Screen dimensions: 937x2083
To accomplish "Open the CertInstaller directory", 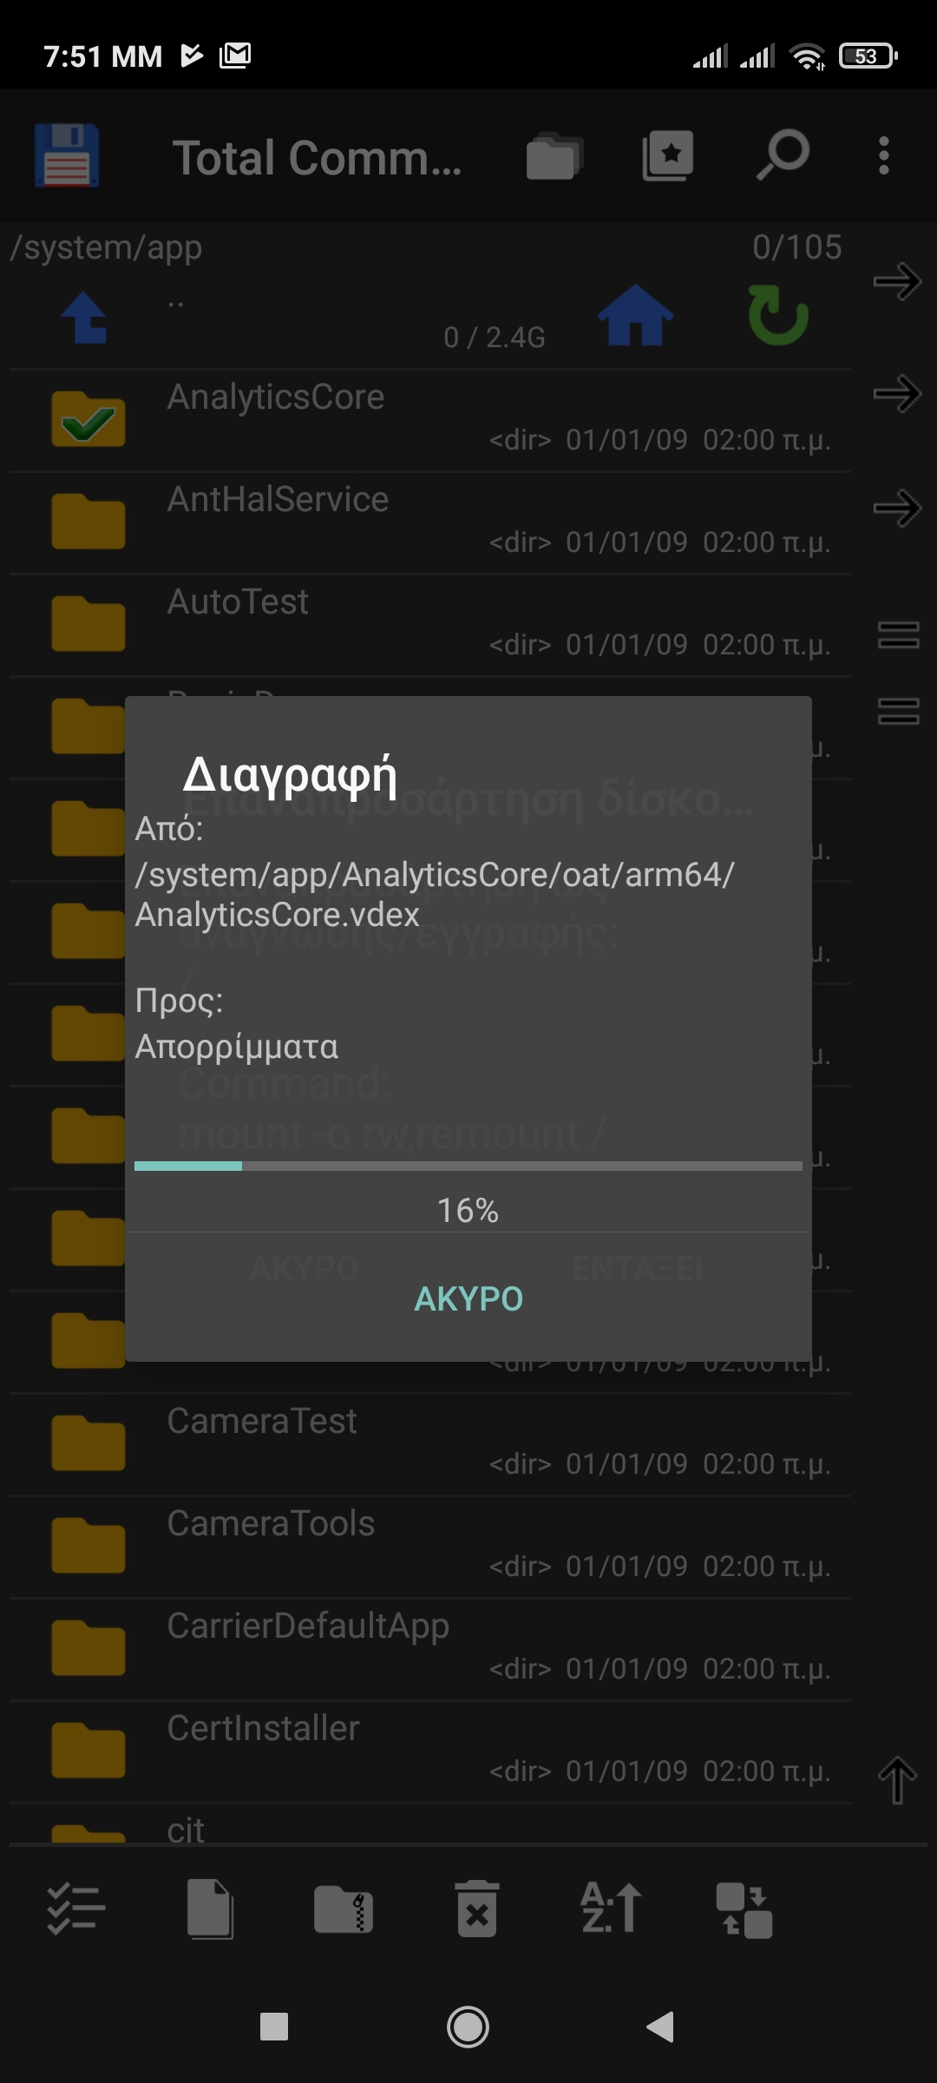I will coord(263,1728).
